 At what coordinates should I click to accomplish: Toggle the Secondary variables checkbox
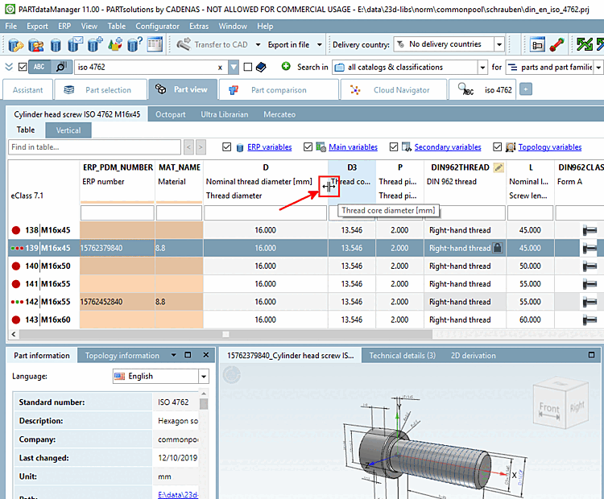[395, 147]
